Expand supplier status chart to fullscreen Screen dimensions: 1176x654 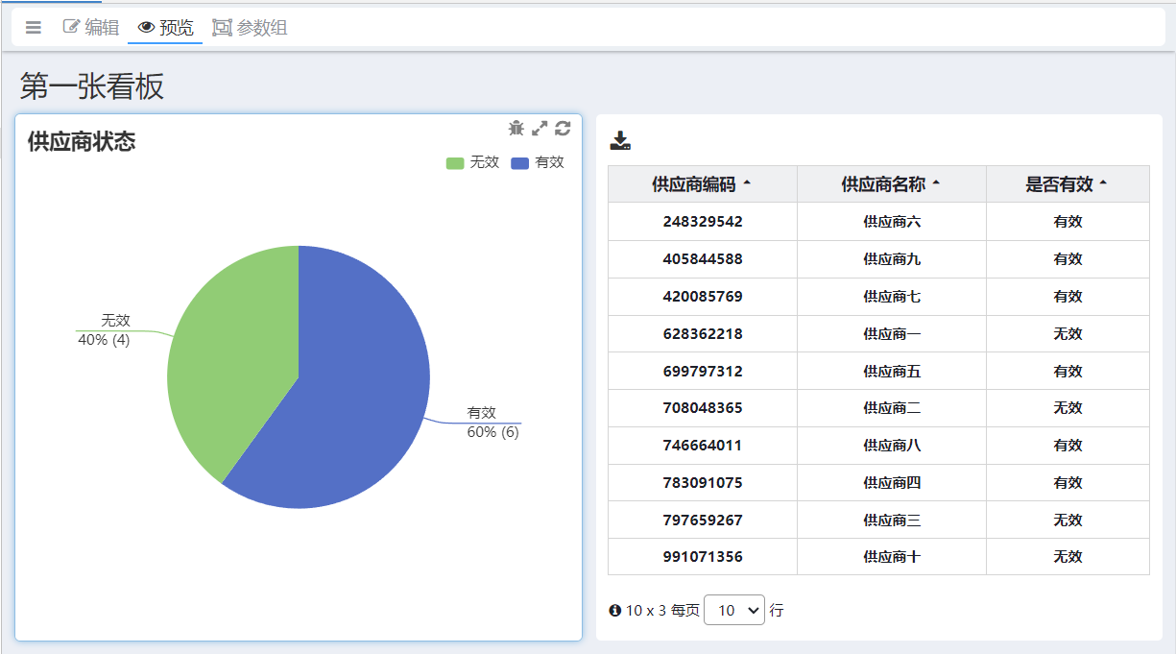[x=540, y=129]
